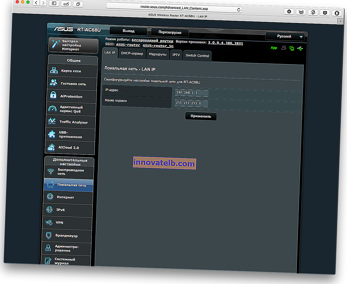This screenshot has width=347, height=284.
Task: Open Traffic Analyzer chart icon
Action: pyautogui.click(x=52, y=121)
